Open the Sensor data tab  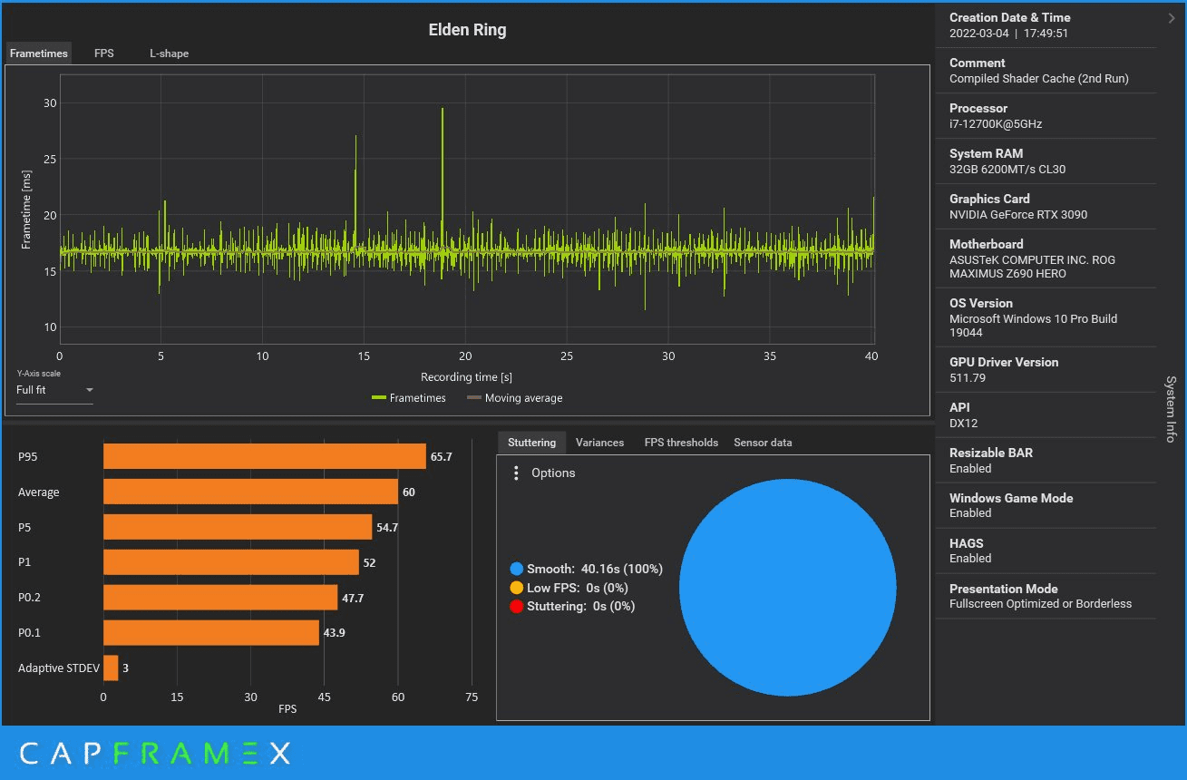[763, 443]
